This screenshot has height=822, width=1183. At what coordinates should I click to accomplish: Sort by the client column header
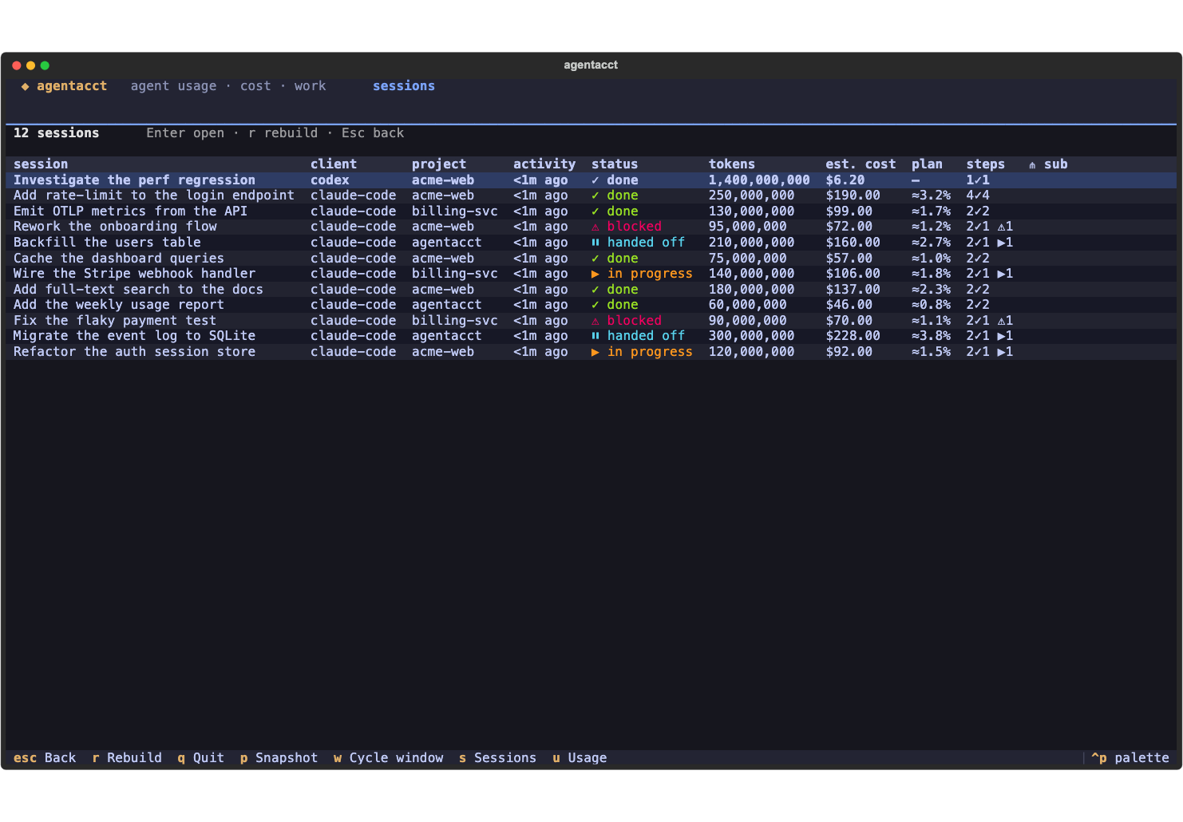pyautogui.click(x=334, y=164)
